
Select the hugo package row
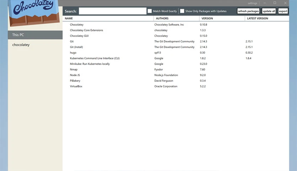click(x=176, y=53)
